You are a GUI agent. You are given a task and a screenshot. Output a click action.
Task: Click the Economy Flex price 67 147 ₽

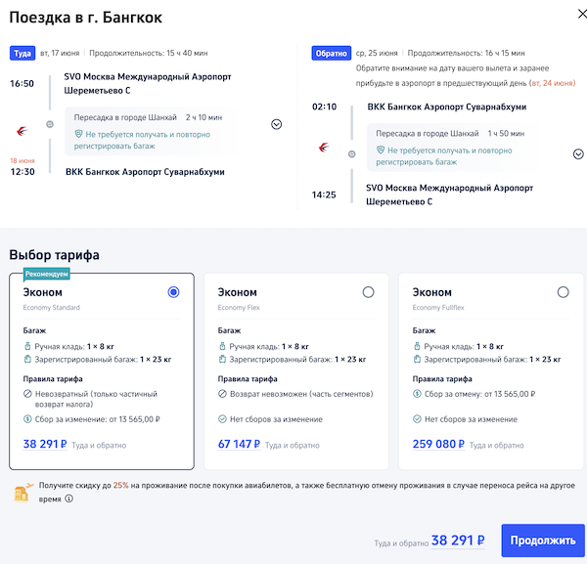[x=239, y=444]
